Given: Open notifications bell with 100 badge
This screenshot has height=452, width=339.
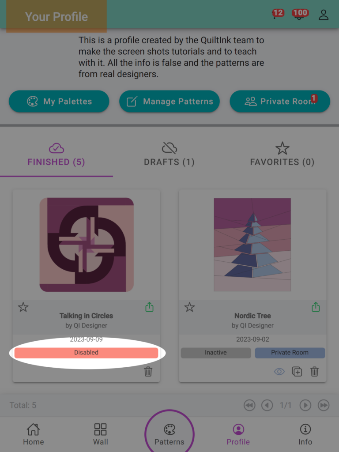Looking at the screenshot, I should [300, 15].
